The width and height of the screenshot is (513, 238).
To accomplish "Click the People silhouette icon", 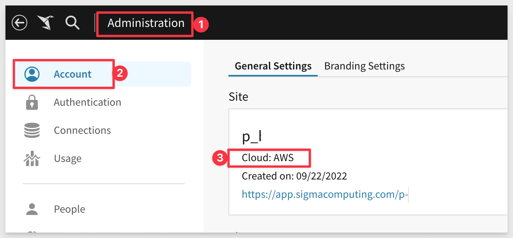I will (x=32, y=209).
